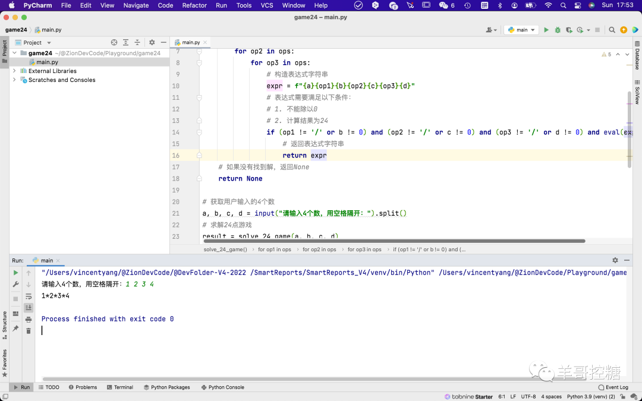Click the warnings indicator showing 5
This screenshot has width=642, height=401.
pyautogui.click(x=606, y=55)
